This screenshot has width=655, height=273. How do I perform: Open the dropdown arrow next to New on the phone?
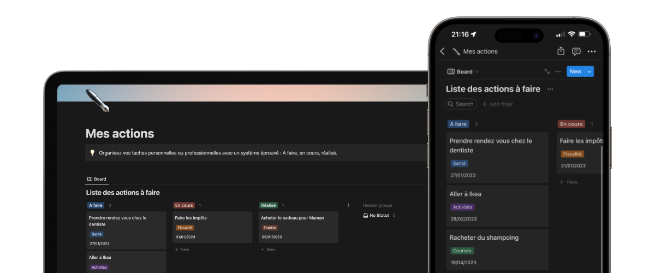589,72
